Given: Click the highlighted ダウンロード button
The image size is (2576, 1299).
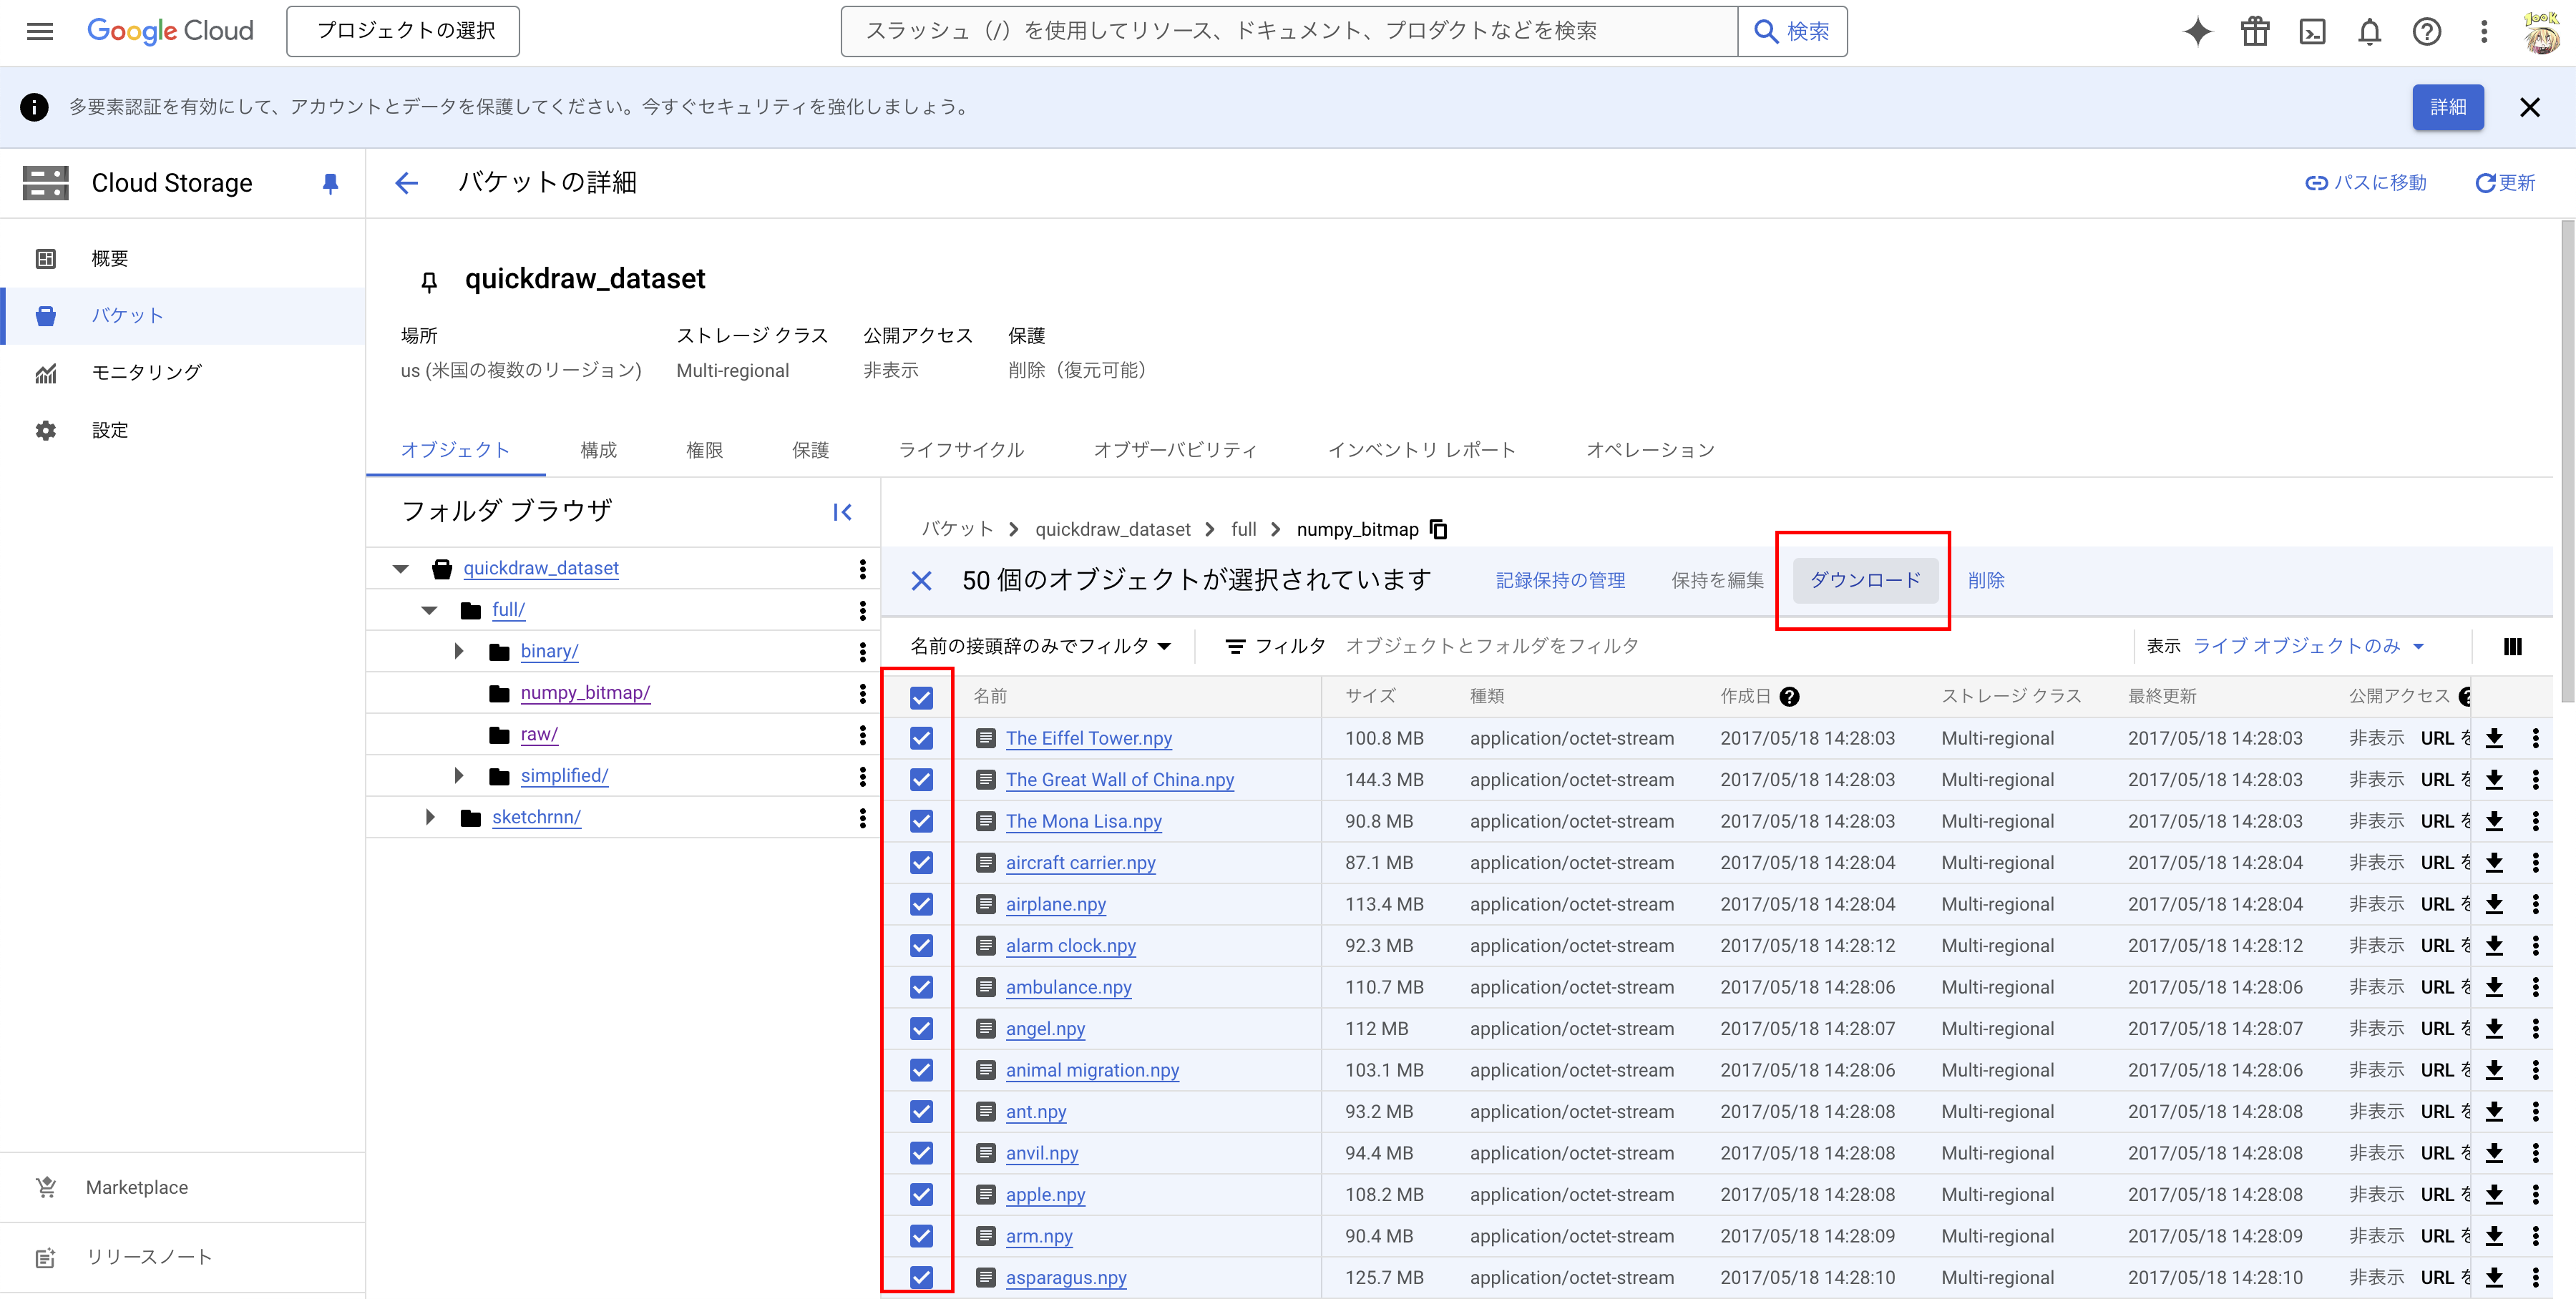Looking at the screenshot, I should [x=1864, y=580].
